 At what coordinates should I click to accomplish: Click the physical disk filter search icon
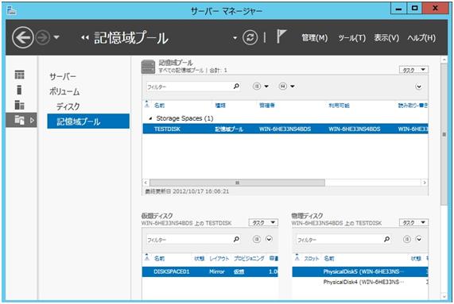(387, 239)
